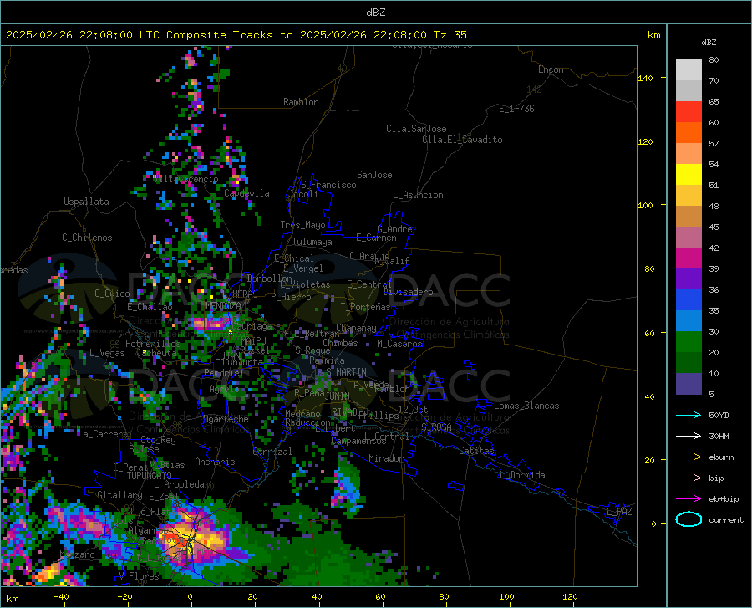The image size is (752, 608).
Task: Click the '45' value on the dBZ scale
Action: click(714, 227)
